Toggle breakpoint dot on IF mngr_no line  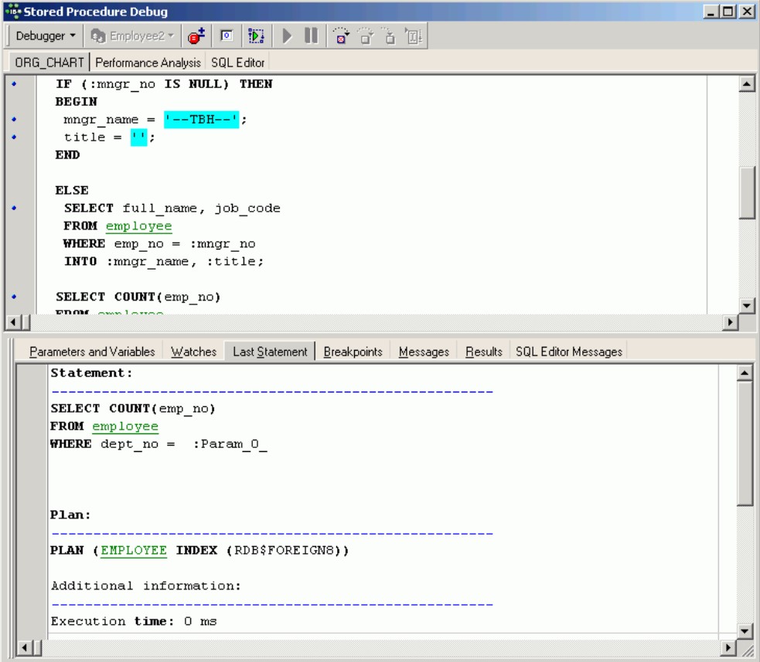tap(15, 84)
